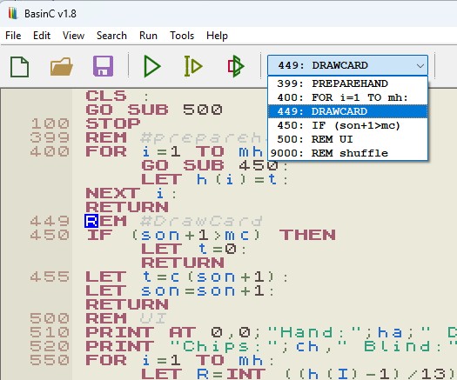Image resolution: width=457 pixels, height=380 pixels.
Task: Save program using the purple floppy icon
Action: coord(103,66)
